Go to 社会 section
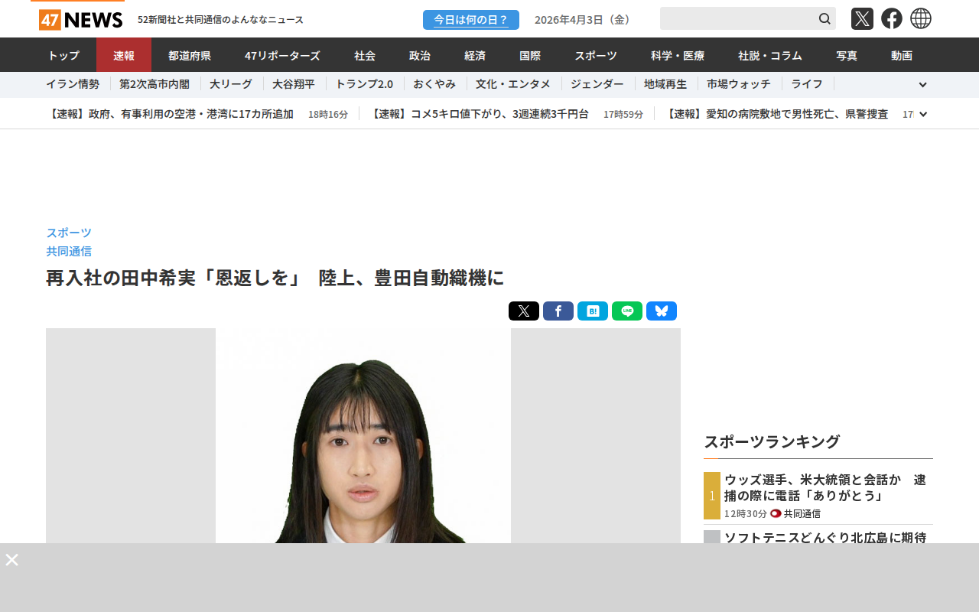The height and width of the screenshot is (612, 979). point(365,55)
